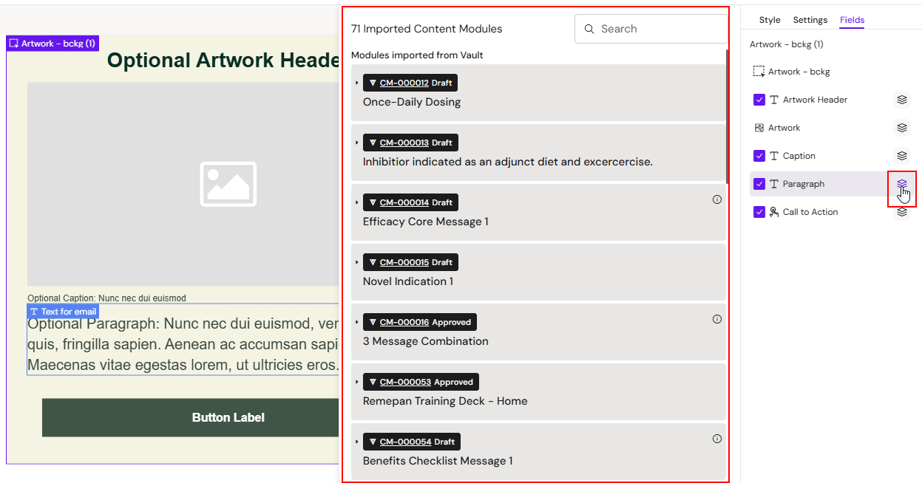Click info icon on Efficacy Core Message 1
This screenshot has height=483, width=922.
[x=717, y=199]
